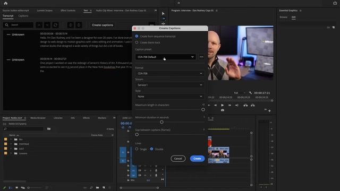Click the Extract button in Program monitor
This screenshot has height=191, width=340.
click(x=253, y=105)
